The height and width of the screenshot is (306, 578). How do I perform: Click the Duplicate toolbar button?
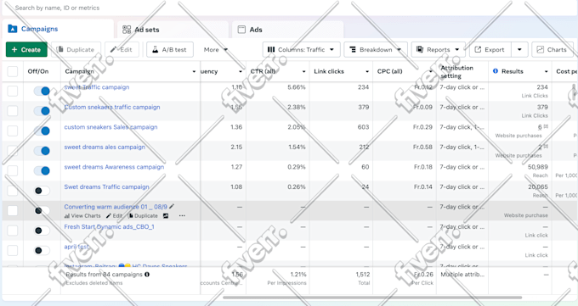pos(76,50)
